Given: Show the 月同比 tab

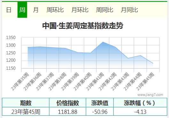Looking at the screenshot, I should click(129, 10).
